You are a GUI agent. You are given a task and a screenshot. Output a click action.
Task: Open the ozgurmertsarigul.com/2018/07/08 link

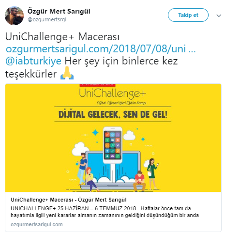[x=101, y=48]
